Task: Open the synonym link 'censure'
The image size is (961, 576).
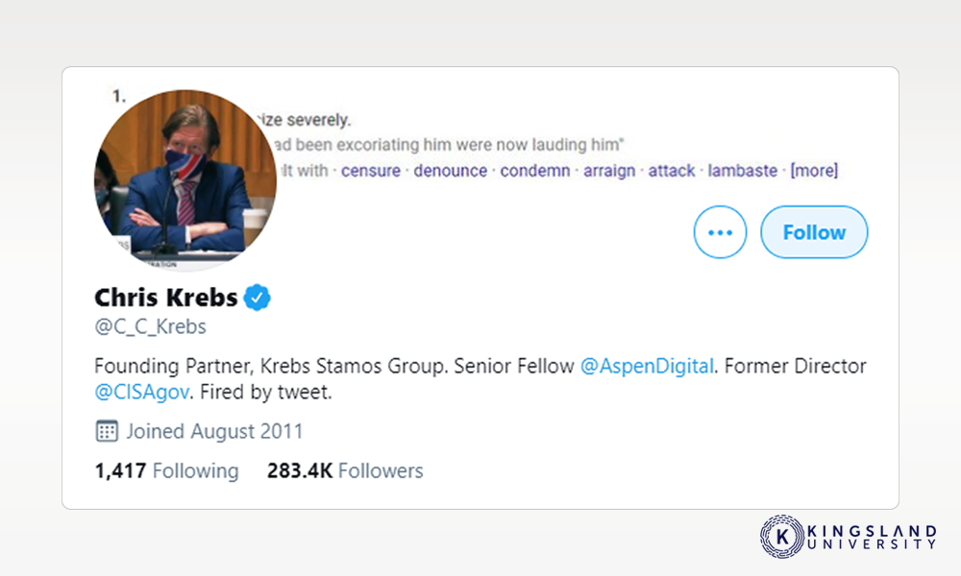Action: (x=371, y=171)
